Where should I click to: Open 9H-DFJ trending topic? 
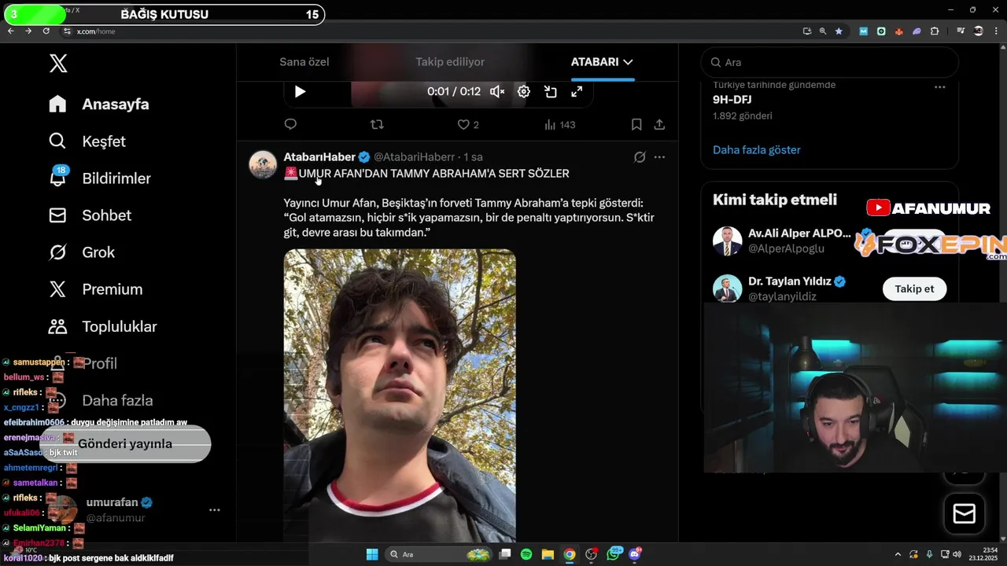732,100
